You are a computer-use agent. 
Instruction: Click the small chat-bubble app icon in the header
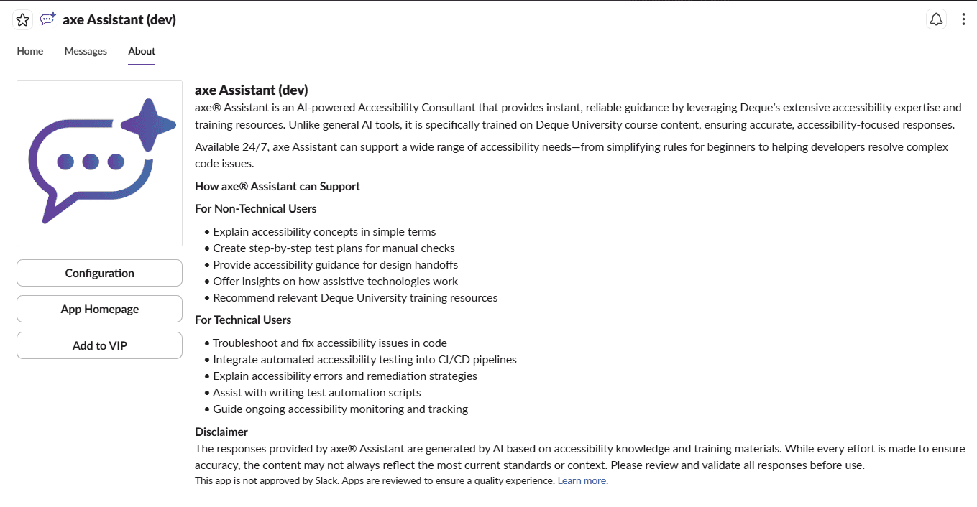[x=48, y=20]
